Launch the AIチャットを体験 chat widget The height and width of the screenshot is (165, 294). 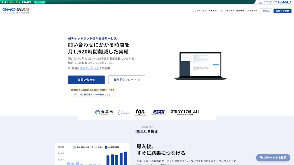273,158
